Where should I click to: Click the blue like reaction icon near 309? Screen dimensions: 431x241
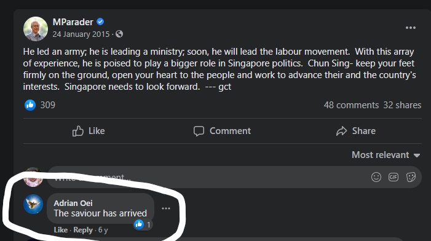pyautogui.click(x=30, y=105)
